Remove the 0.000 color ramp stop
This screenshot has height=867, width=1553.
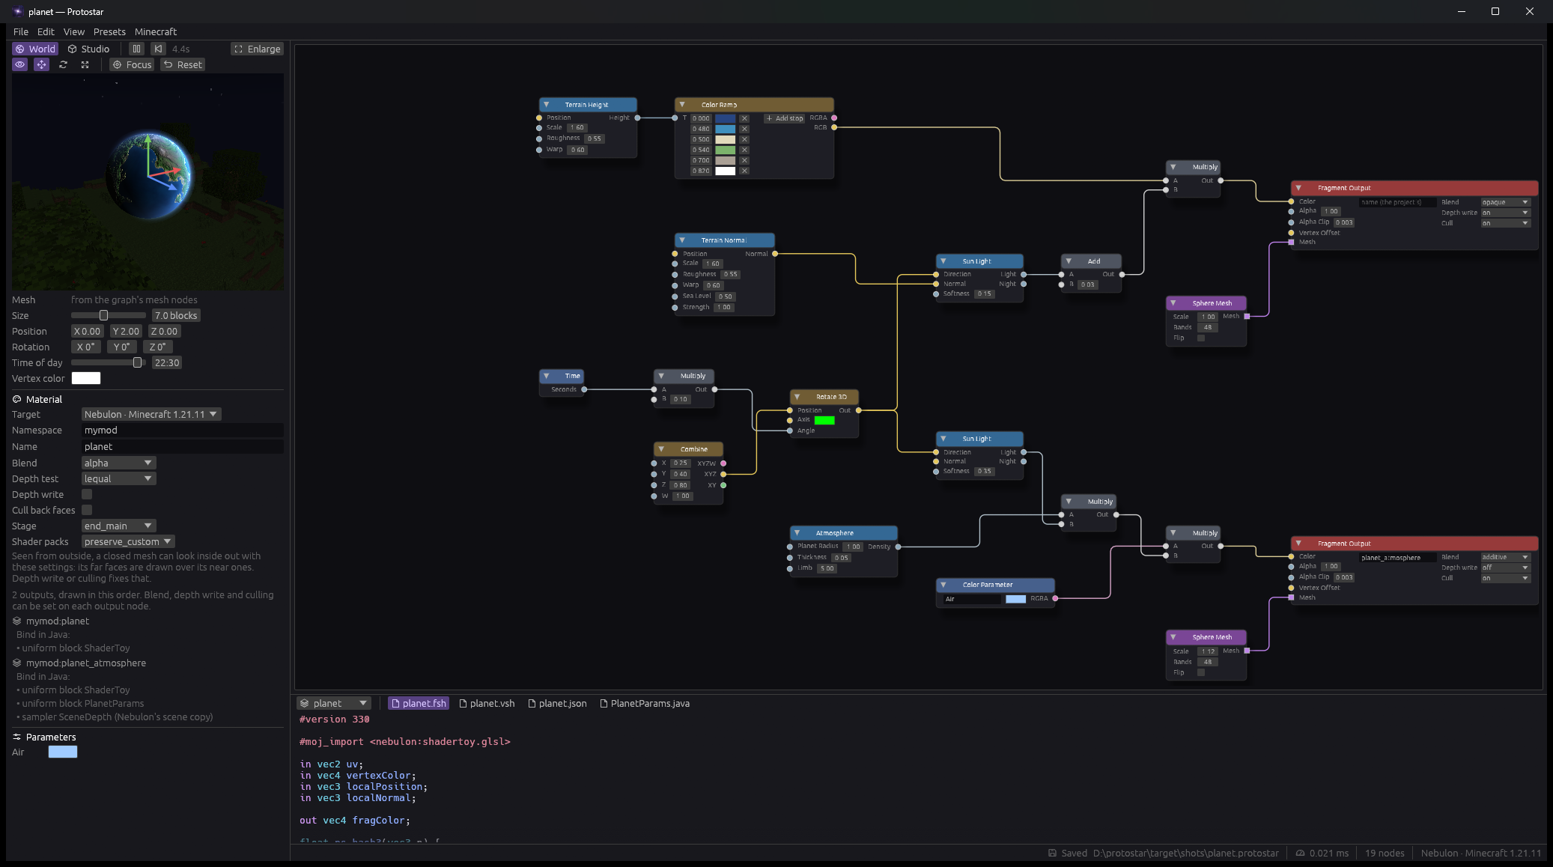click(x=744, y=118)
